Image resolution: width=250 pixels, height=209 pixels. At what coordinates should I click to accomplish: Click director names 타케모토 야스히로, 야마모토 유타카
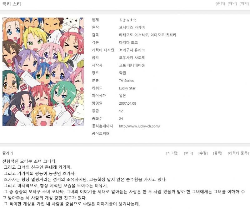point(147,35)
